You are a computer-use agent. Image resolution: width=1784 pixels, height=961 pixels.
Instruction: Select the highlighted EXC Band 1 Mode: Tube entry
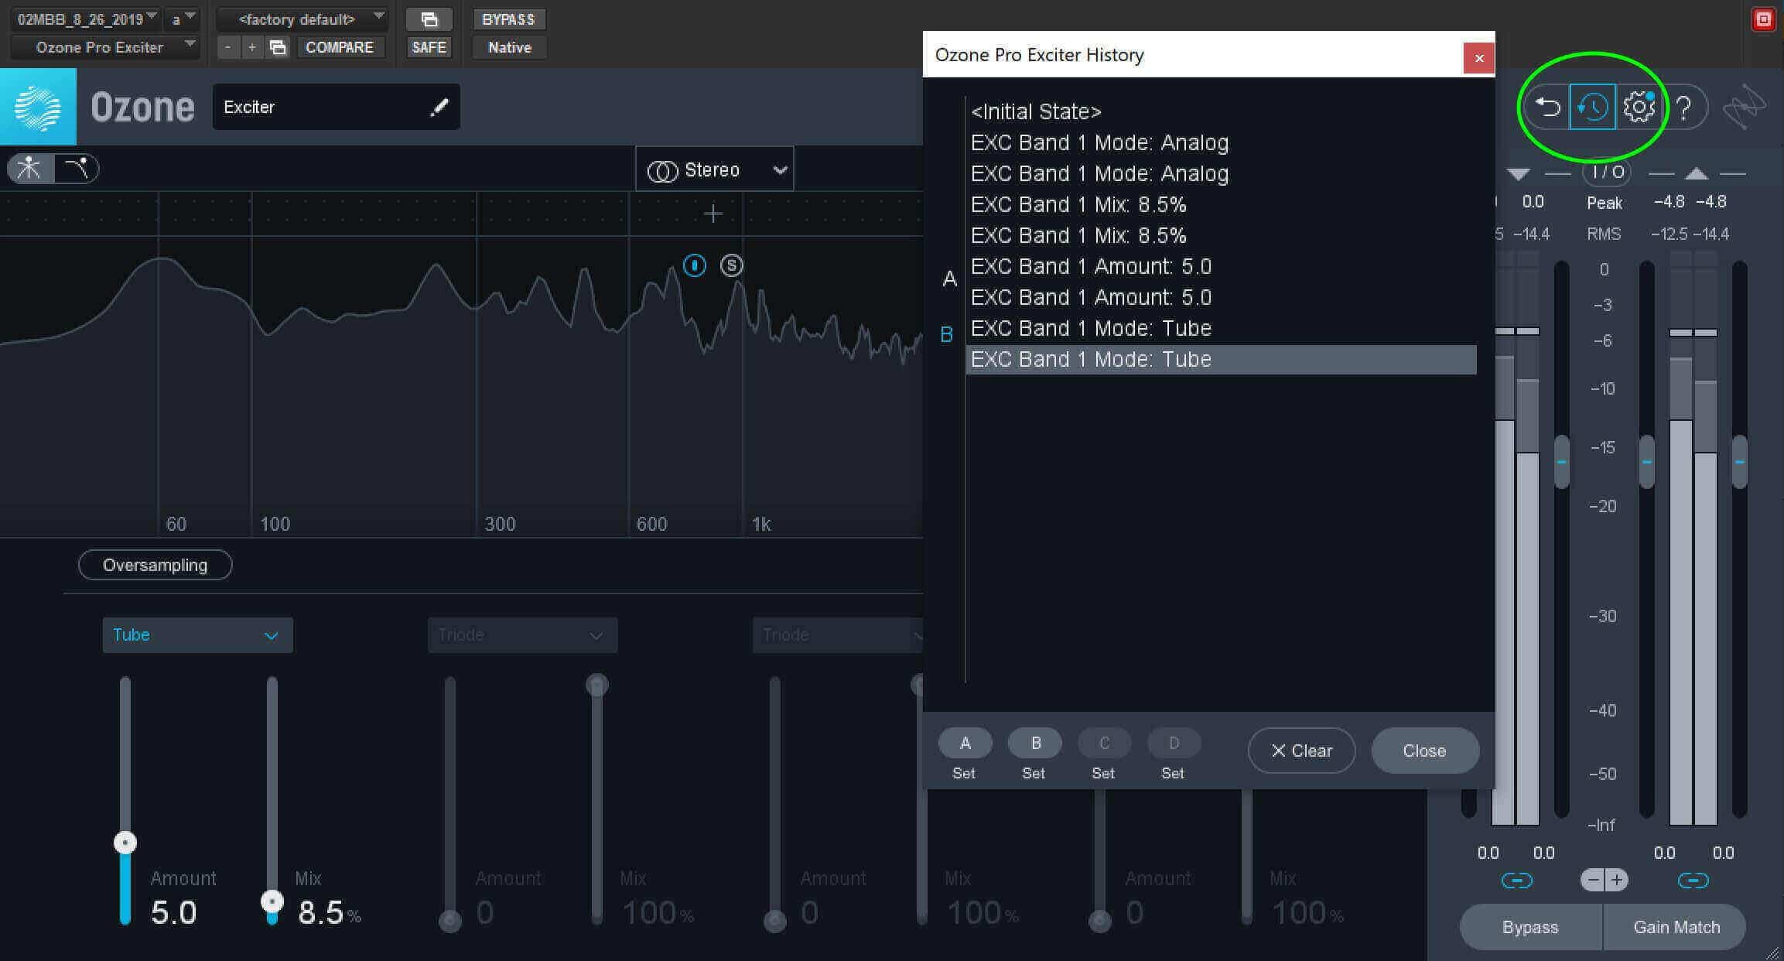click(1222, 360)
